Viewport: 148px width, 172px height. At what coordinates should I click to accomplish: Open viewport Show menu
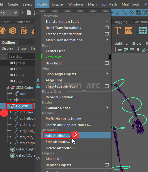137,43
